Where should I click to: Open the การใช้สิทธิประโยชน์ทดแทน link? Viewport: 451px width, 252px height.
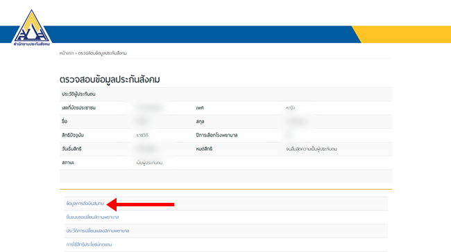tap(89, 244)
